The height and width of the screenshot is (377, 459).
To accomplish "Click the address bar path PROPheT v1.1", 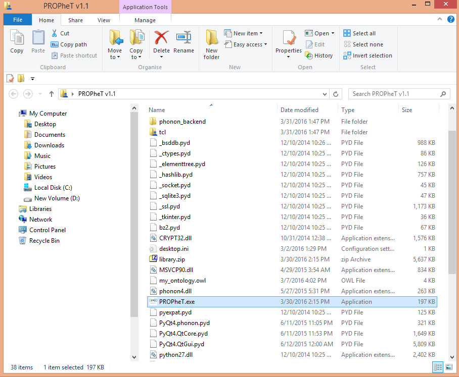I will 97,94.
